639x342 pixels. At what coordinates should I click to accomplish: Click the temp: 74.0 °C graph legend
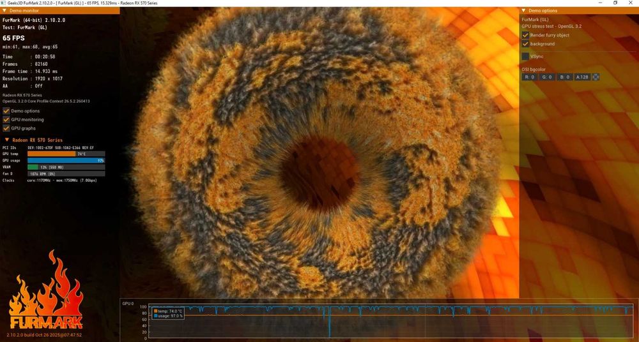[169, 311]
